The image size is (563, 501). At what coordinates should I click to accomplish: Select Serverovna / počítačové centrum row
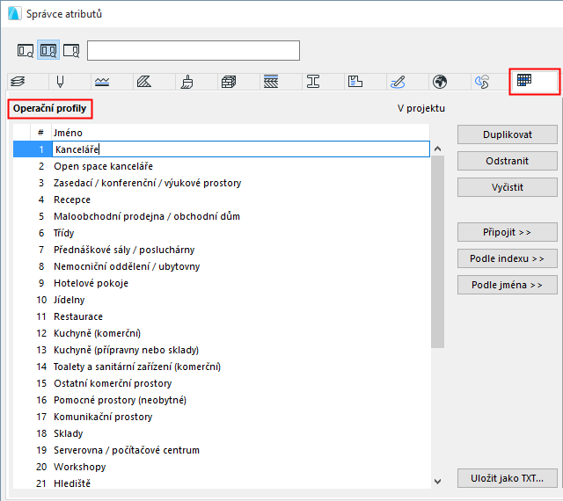coord(221,450)
